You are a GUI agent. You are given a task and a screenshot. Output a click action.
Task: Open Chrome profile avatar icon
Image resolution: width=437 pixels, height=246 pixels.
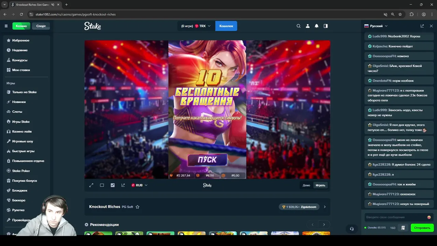pyautogui.click(x=424, y=14)
